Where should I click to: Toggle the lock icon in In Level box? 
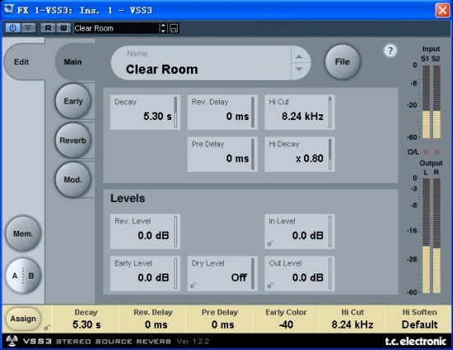point(270,243)
